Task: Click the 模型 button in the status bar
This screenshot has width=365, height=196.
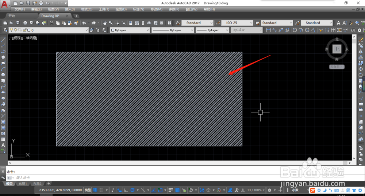Action: tap(88, 190)
